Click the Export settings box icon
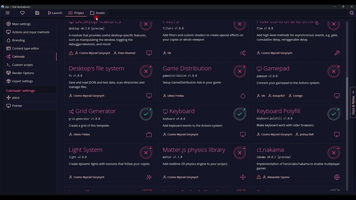This screenshot has width=356, height=200. coord(8,81)
